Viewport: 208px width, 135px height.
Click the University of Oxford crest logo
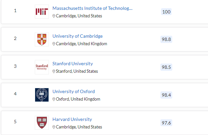tap(42, 95)
